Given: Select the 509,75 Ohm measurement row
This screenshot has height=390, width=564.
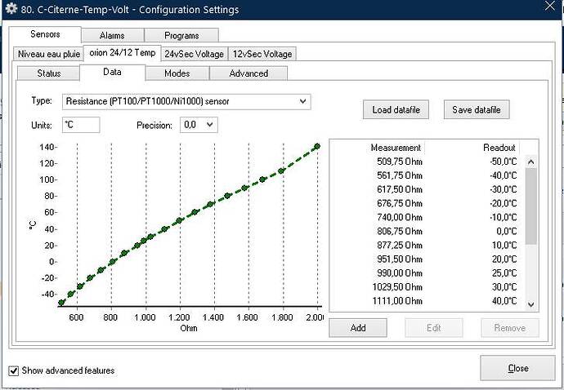Looking at the screenshot, I should coord(427,162).
